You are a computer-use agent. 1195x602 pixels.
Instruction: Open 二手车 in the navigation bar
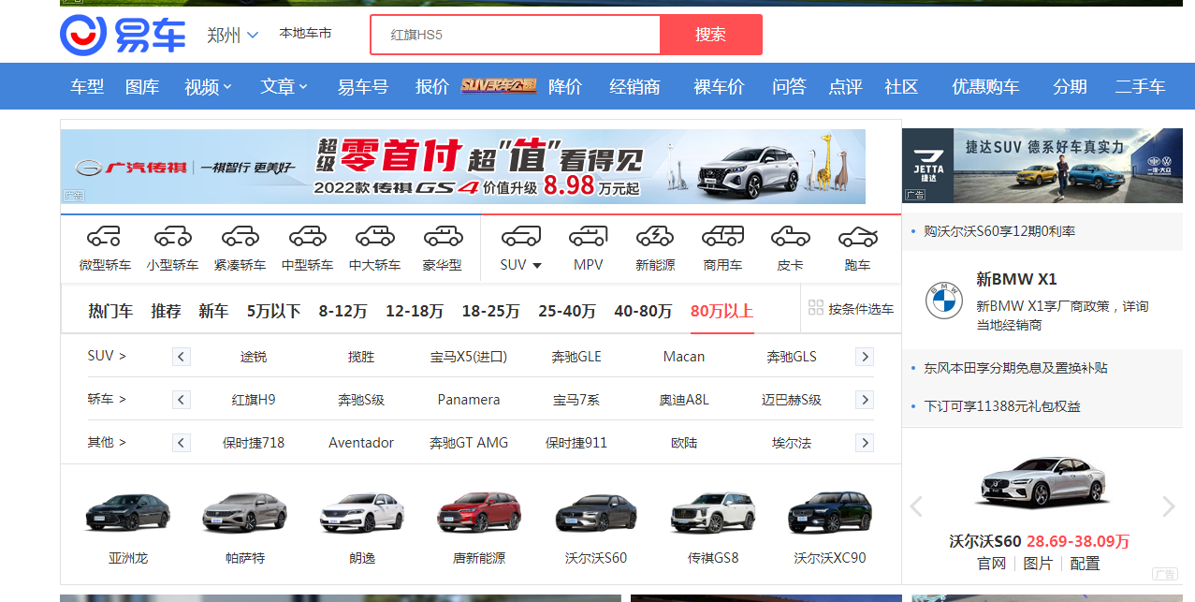1140,87
